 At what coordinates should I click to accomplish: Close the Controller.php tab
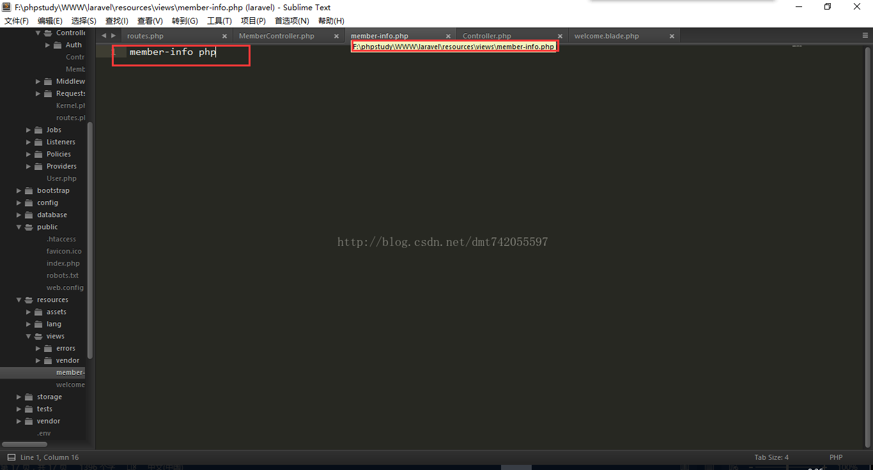[560, 36]
